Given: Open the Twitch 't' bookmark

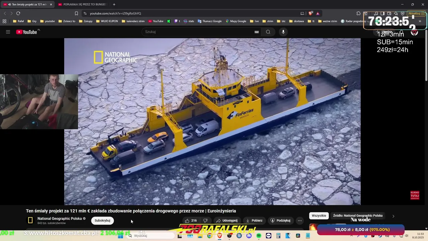Looking at the screenshot, I should (x=177, y=21).
